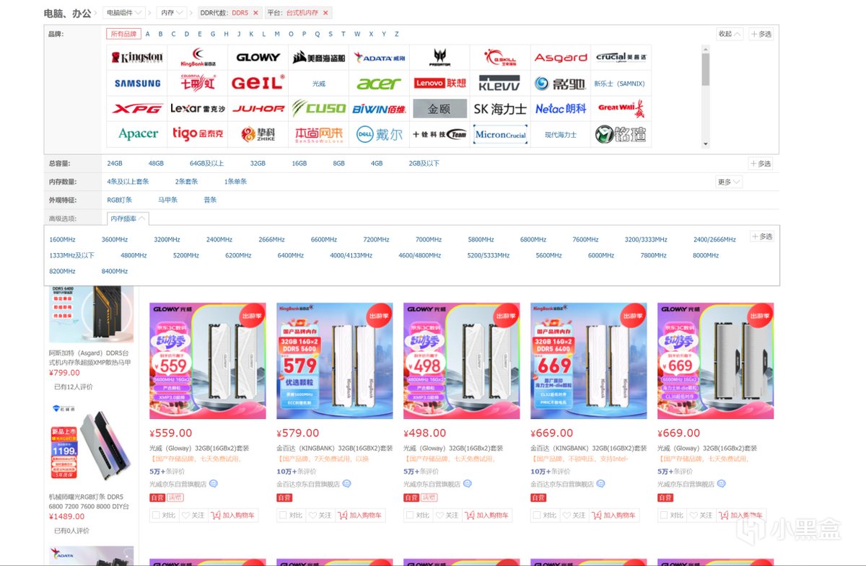This screenshot has width=866, height=566.
Task: Enable 多选 for the brand row
Action: tap(761, 34)
